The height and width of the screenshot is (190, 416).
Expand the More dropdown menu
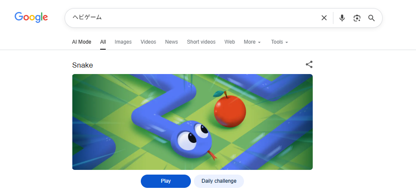point(252,42)
